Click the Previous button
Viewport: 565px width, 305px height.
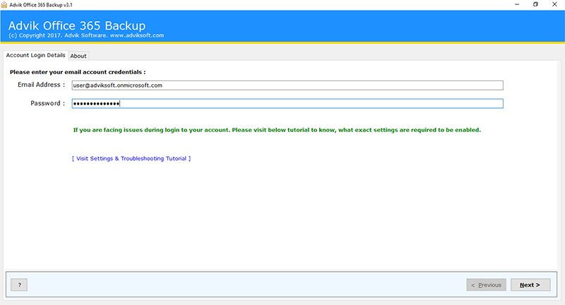(x=486, y=285)
